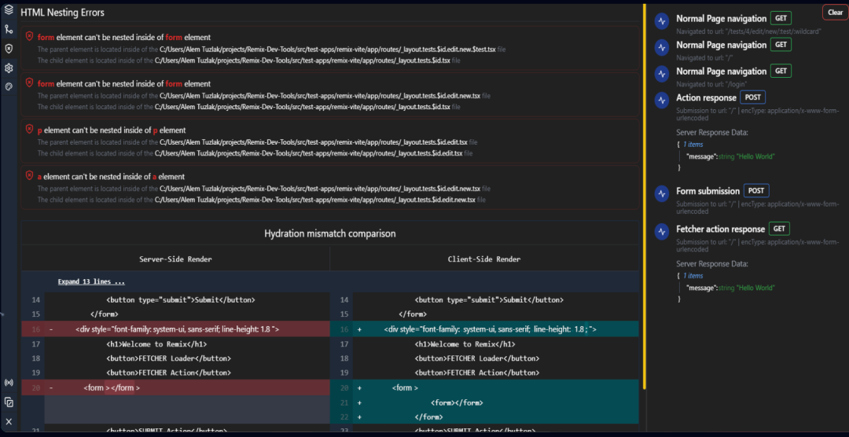Clear the timeline with the Clear button
This screenshot has height=437, width=849.
tap(835, 13)
